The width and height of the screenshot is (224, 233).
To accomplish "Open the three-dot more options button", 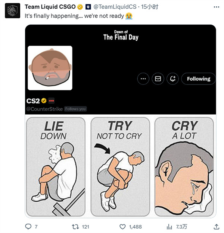I will point(143,79).
